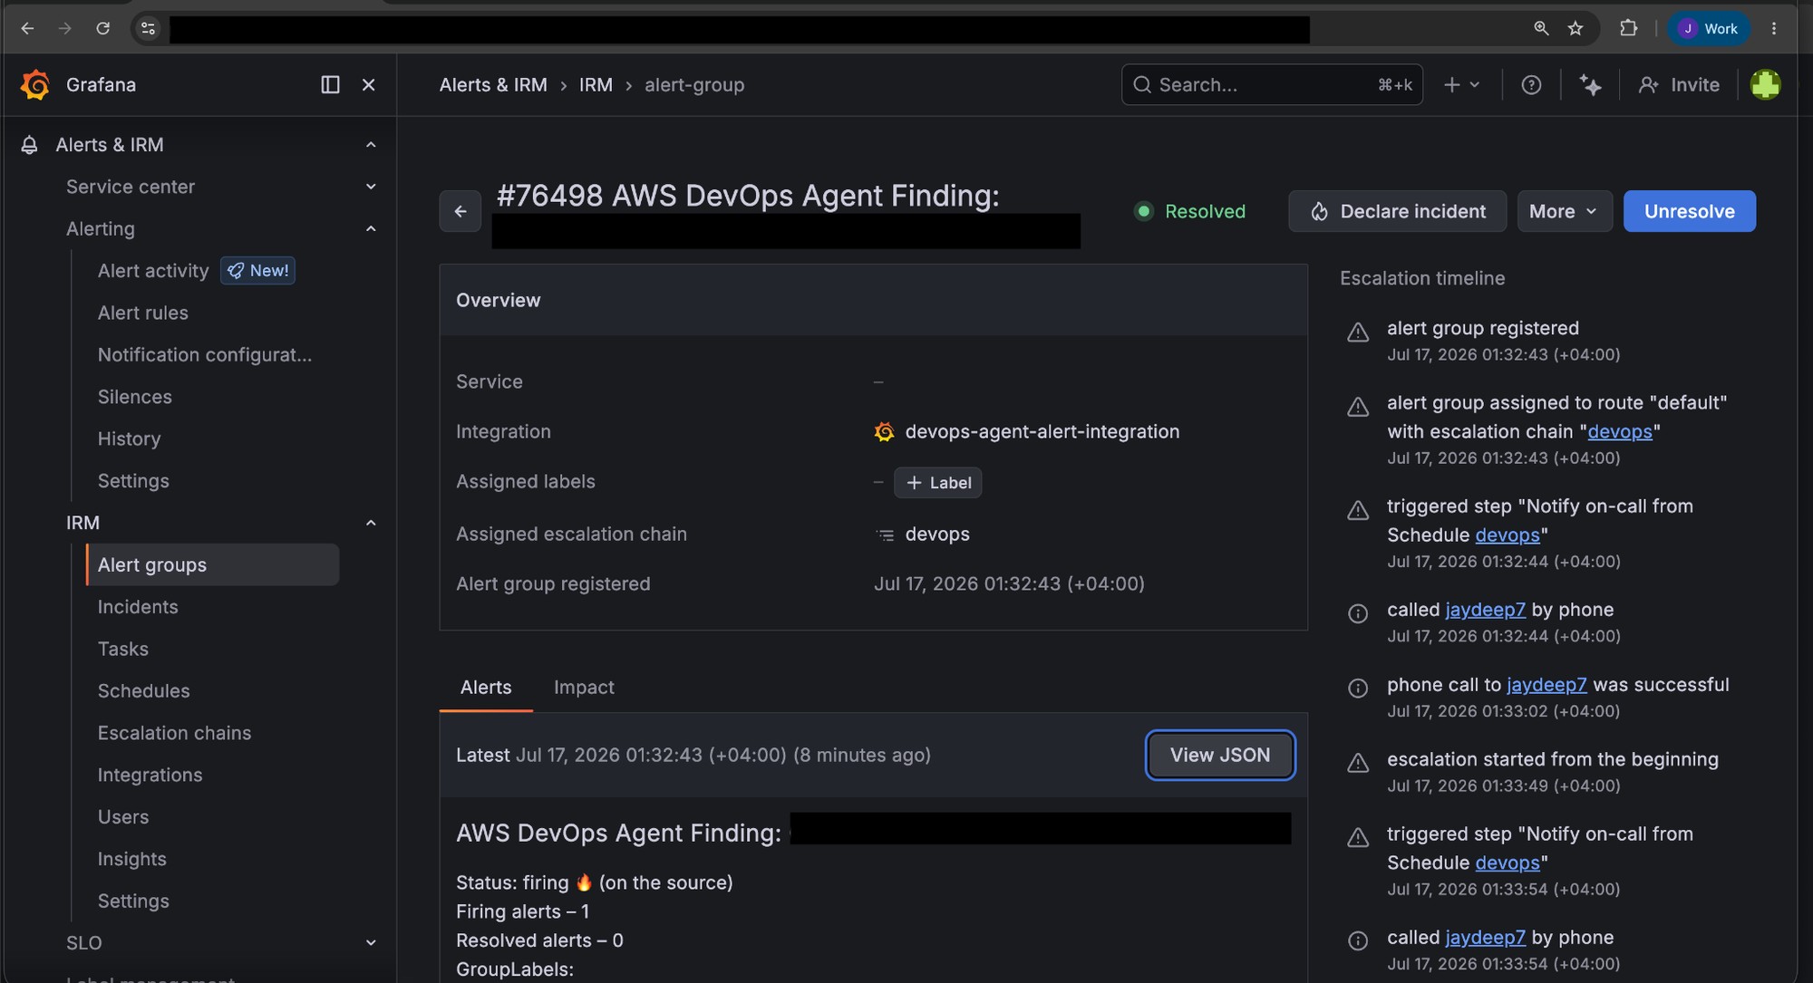The width and height of the screenshot is (1813, 983).
Task: Open Schedules in the sidebar
Action: point(144,691)
